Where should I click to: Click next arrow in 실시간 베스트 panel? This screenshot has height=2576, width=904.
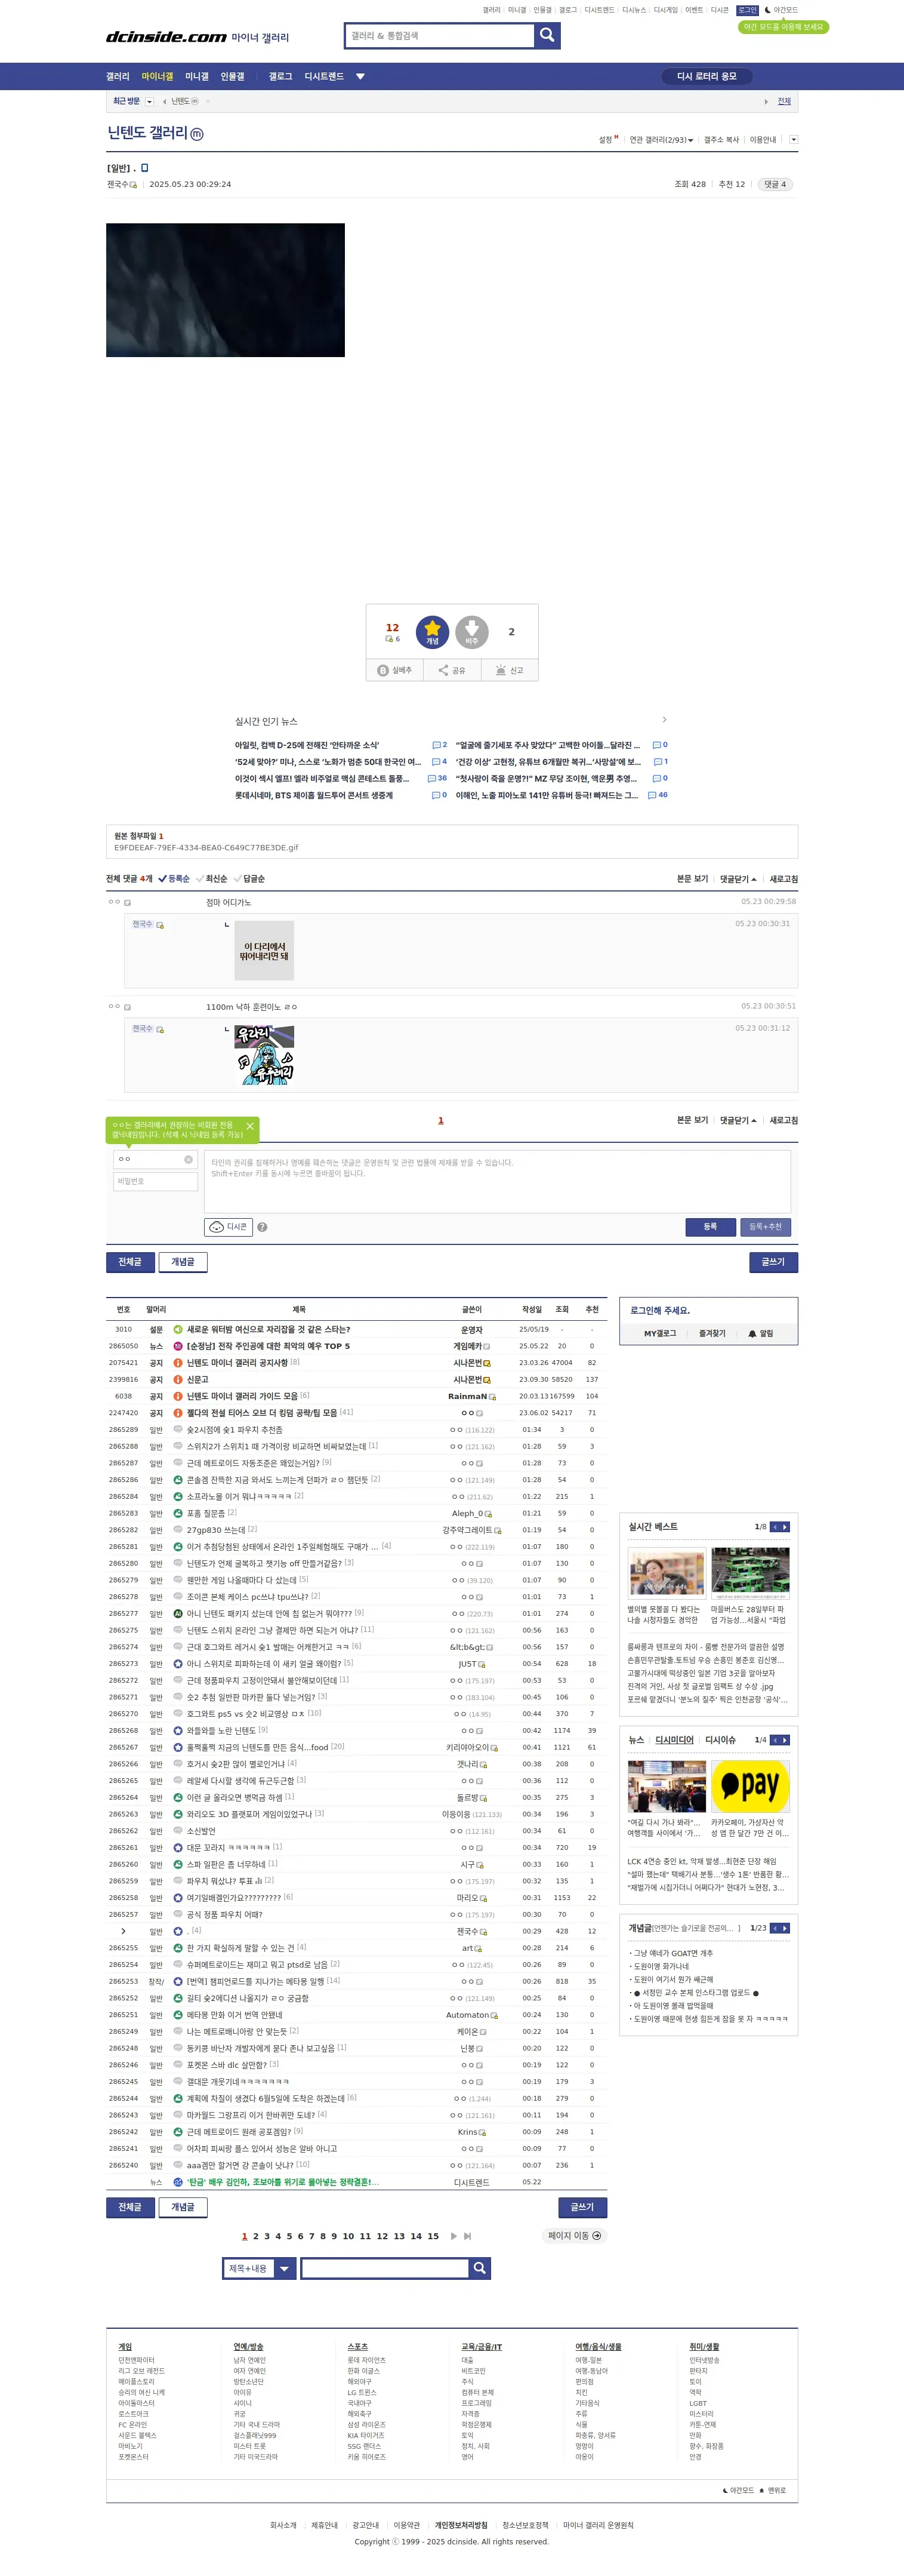point(785,1527)
